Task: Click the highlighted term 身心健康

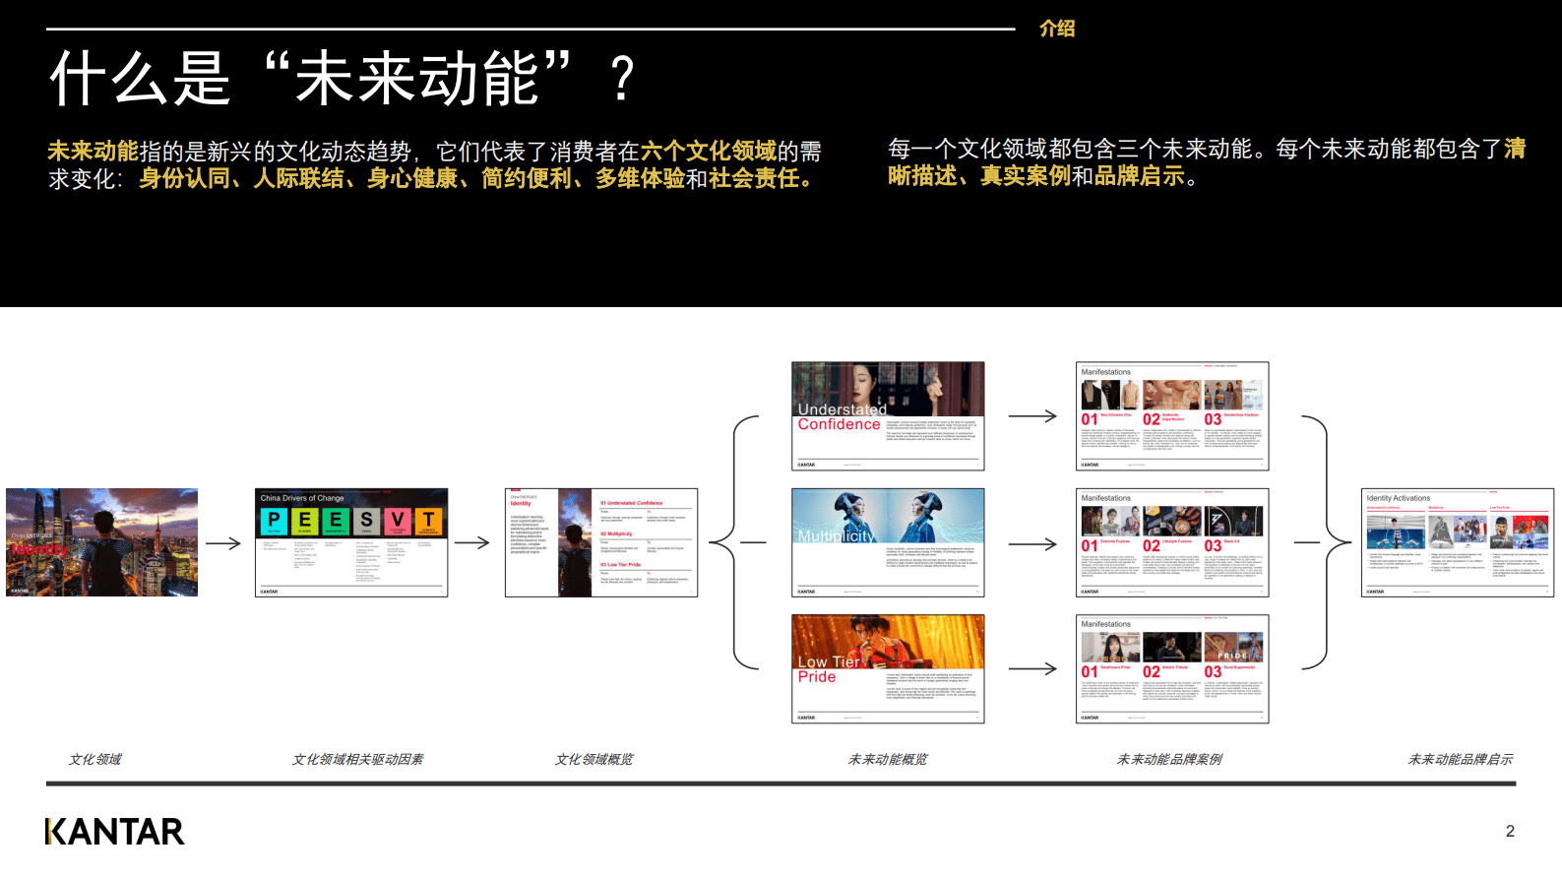Action: pyautogui.click(x=412, y=179)
